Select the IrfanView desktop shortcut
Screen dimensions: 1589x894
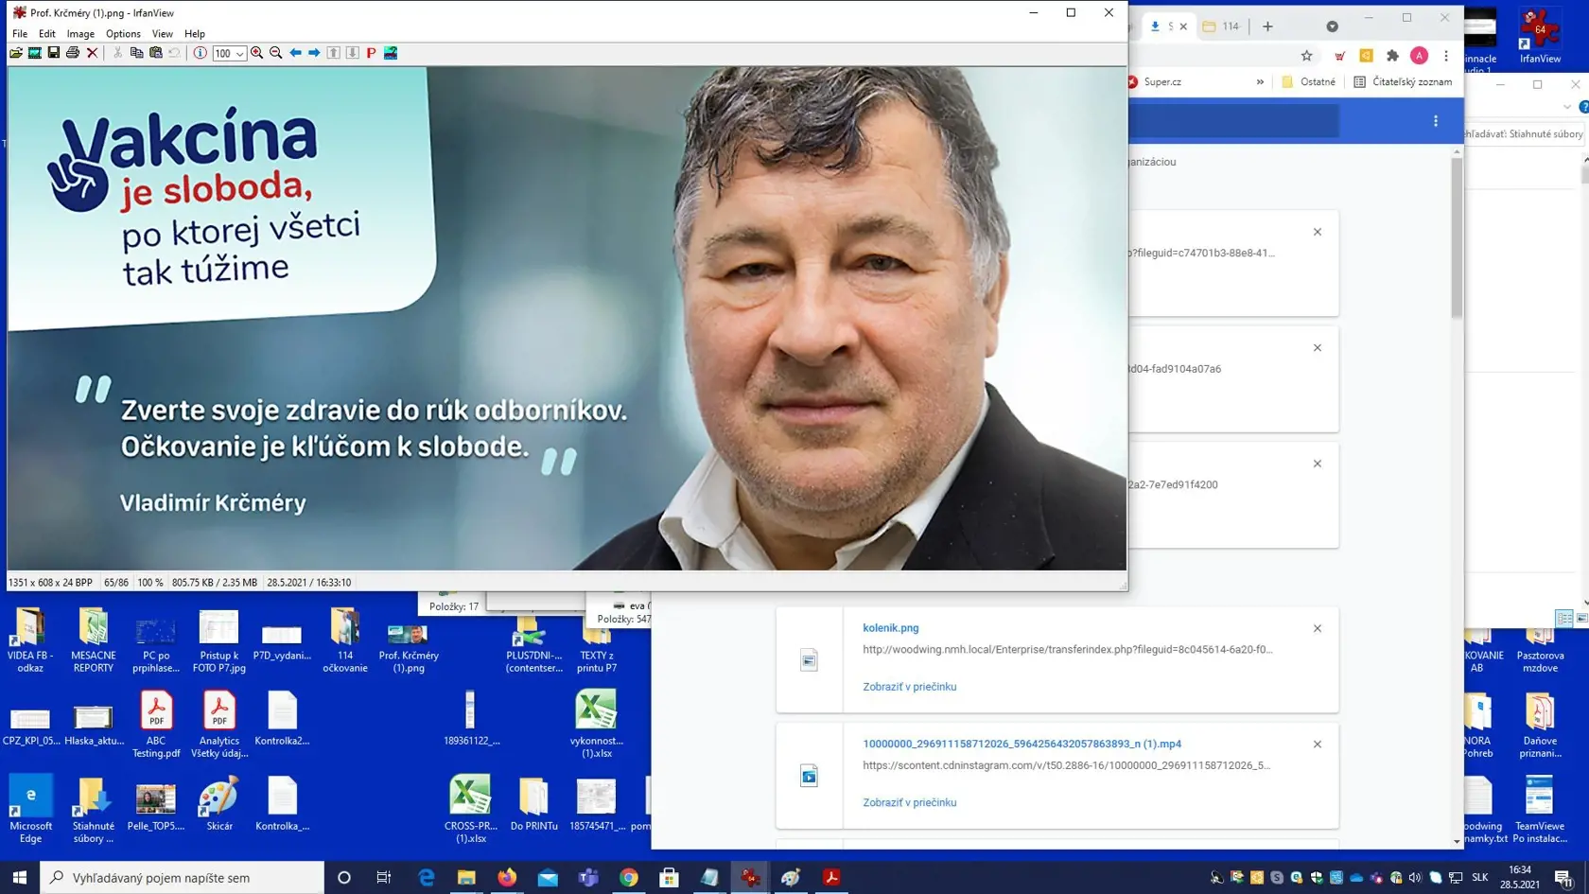tap(1540, 36)
